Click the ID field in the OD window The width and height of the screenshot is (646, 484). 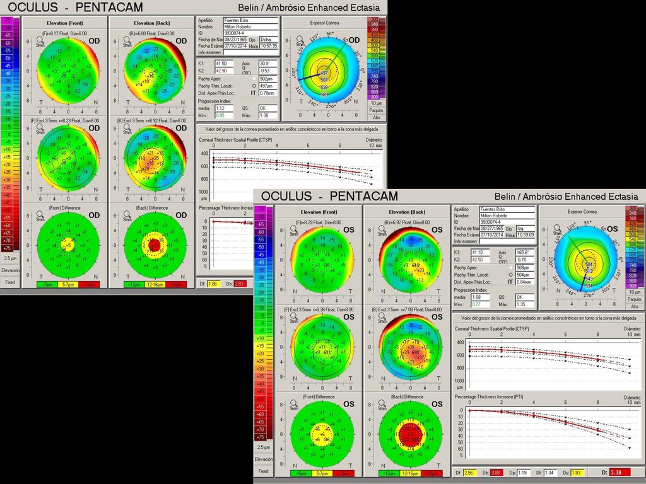tap(250, 33)
